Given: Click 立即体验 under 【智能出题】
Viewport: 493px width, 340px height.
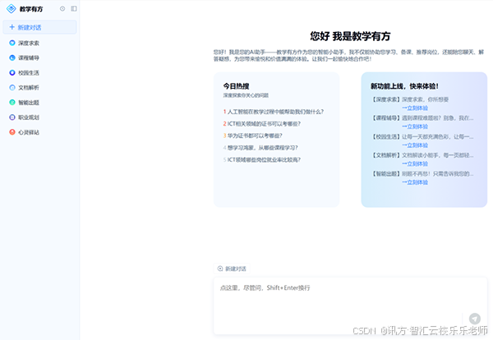Looking at the screenshot, I should tap(415, 182).
